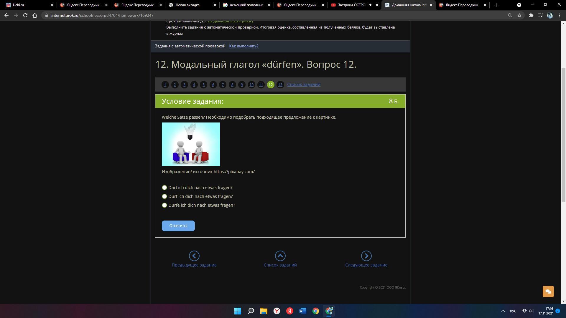Open the browser extensions puzzle icon
This screenshot has height=318, width=566.
point(531,15)
